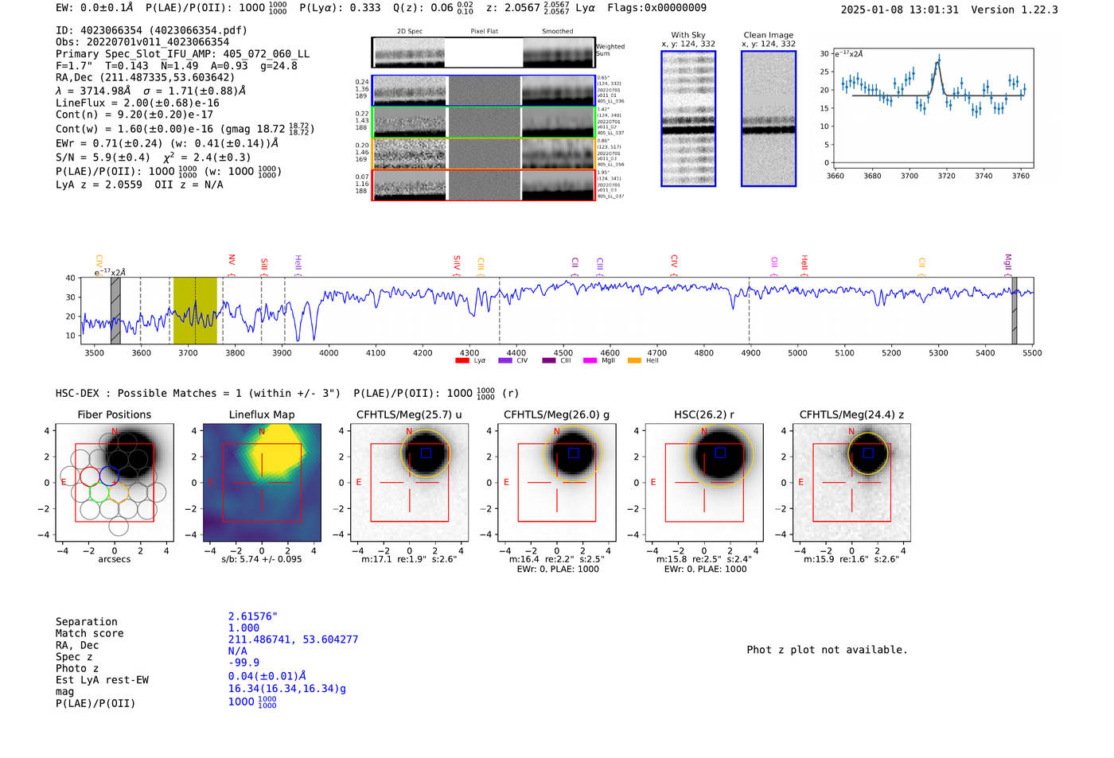Open the CFHTLS/Meg(25.7) u image
This screenshot has width=1114, height=758.
pos(409,482)
